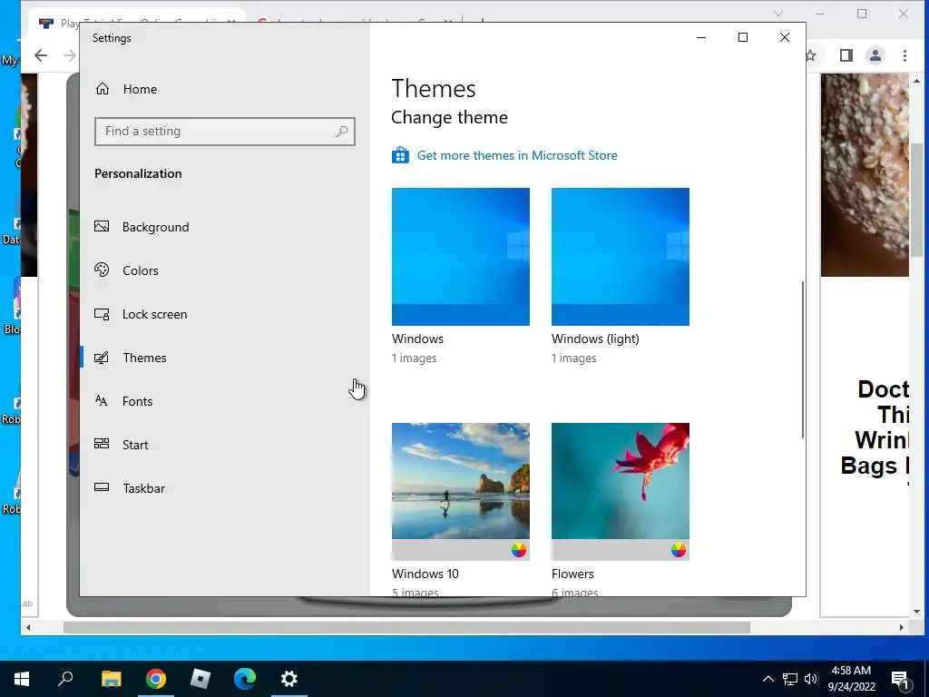Image resolution: width=929 pixels, height=697 pixels.
Task: Click the Settings gear on the taskbar
Action: pyautogui.click(x=289, y=679)
